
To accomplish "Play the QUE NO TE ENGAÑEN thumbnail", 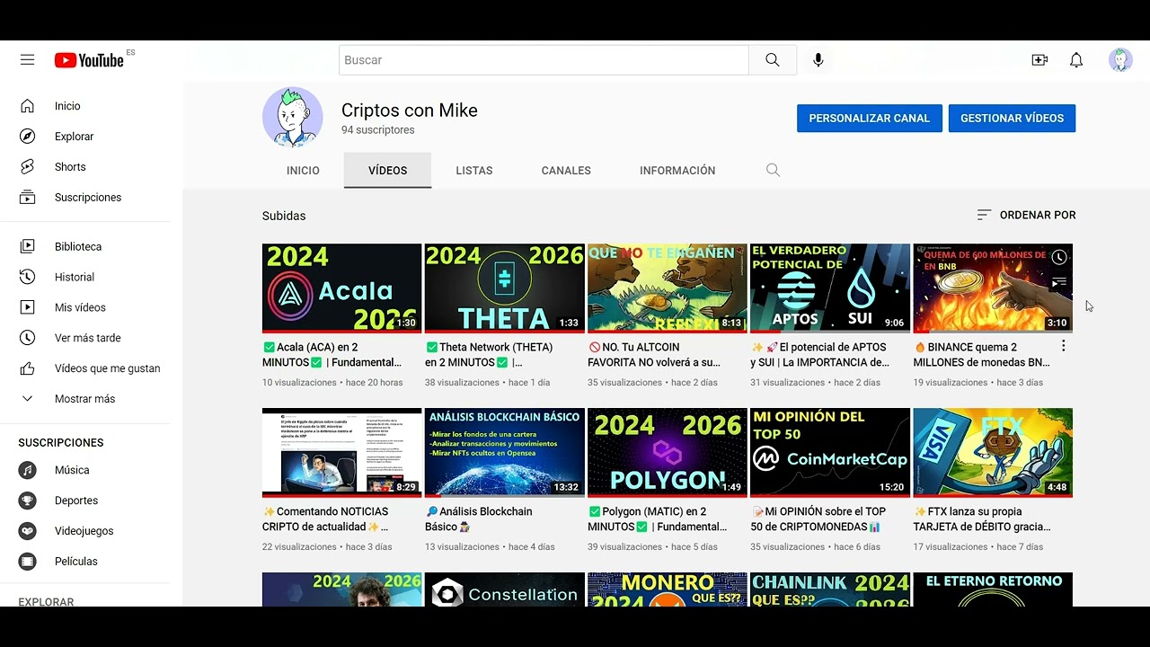I will point(668,288).
